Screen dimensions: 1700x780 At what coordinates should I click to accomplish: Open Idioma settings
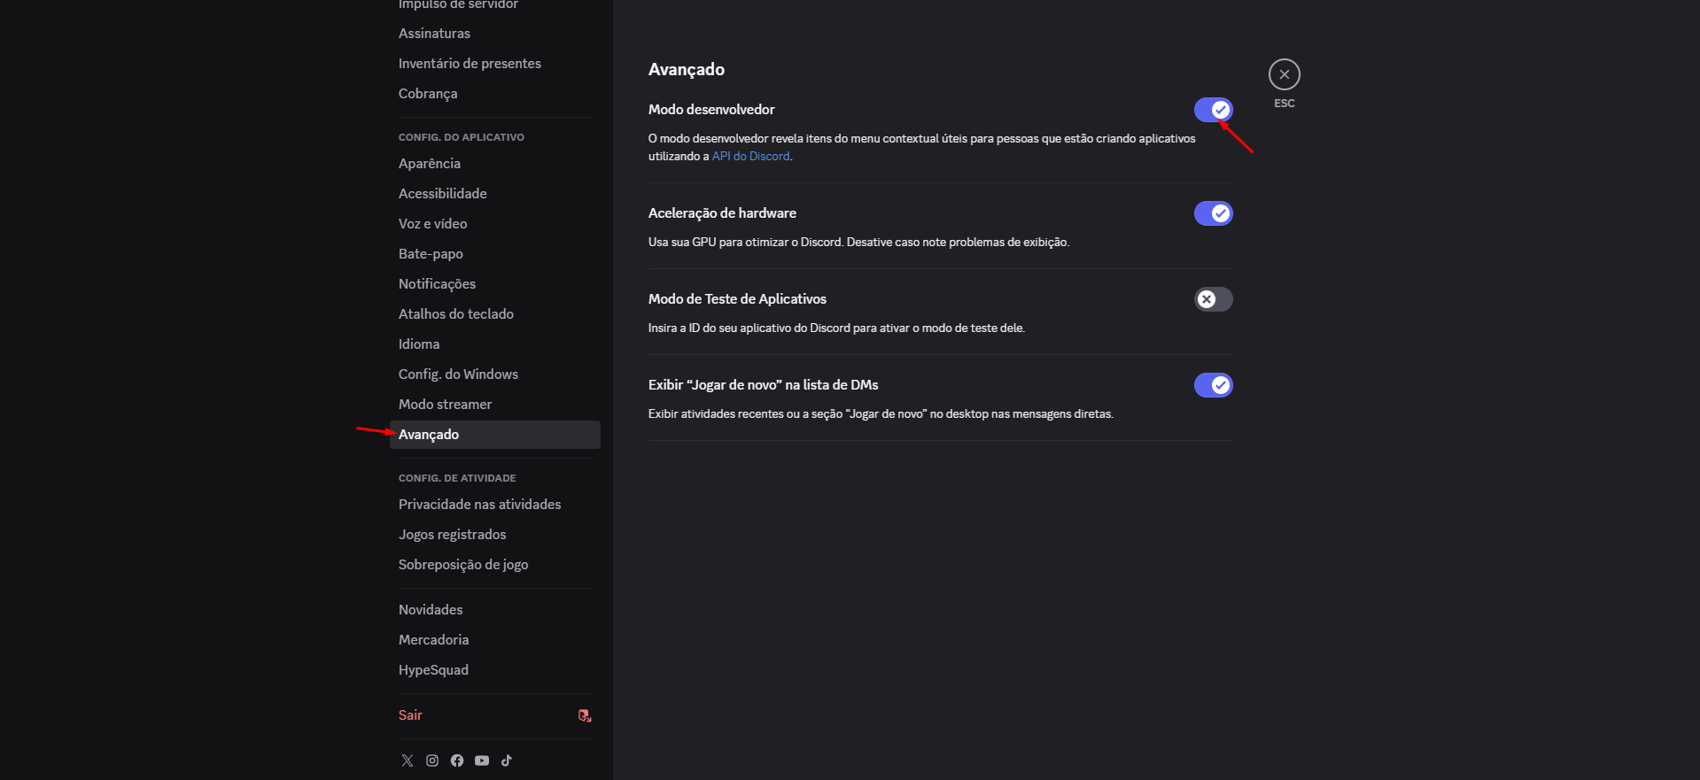[x=495, y=344]
